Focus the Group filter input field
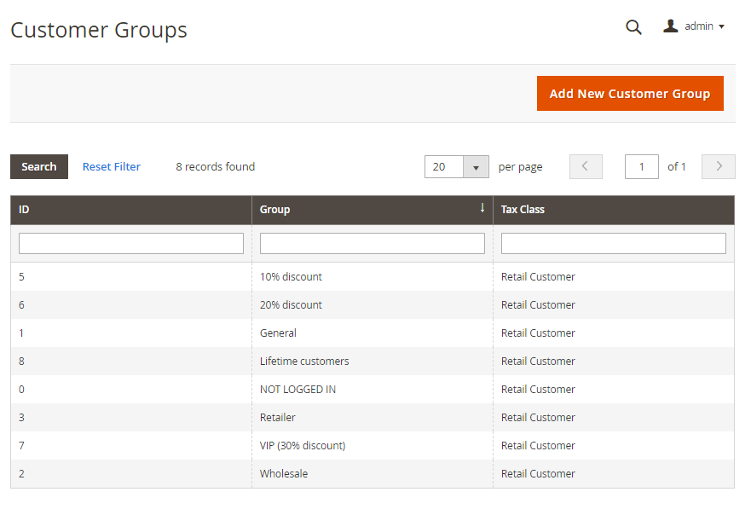751x515 pixels. tap(372, 244)
